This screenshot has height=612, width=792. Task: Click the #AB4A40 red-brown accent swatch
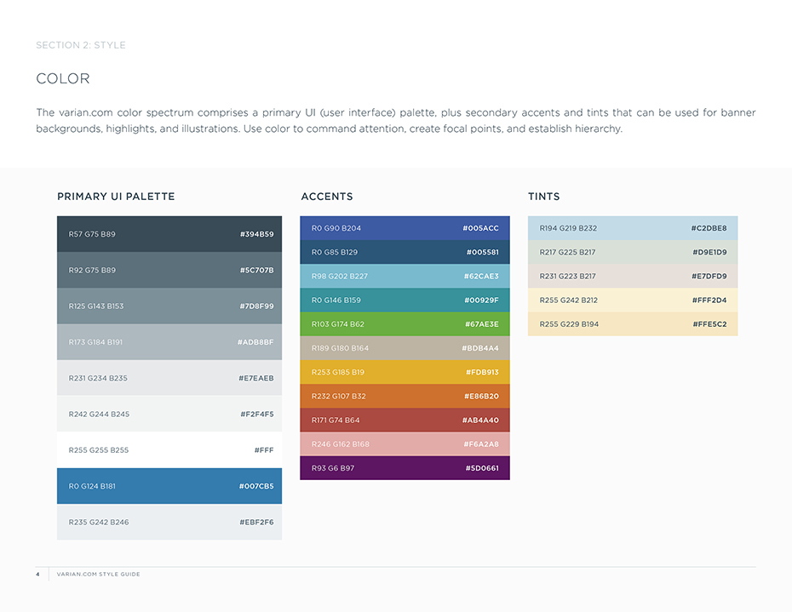click(x=405, y=420)
